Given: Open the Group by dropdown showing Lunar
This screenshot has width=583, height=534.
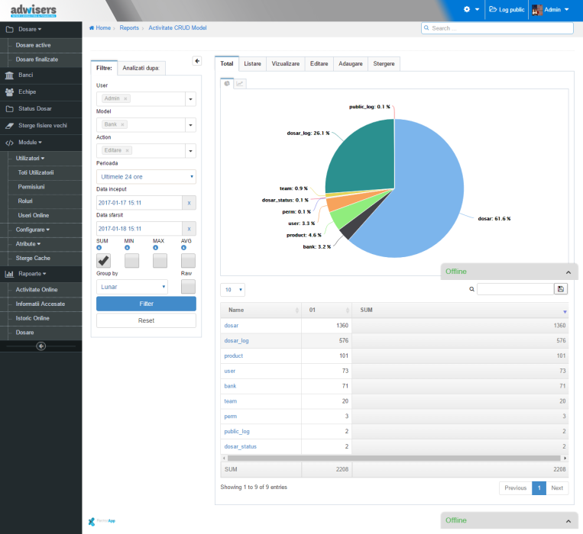Looking at the screenshot, I should click(132, 287).
